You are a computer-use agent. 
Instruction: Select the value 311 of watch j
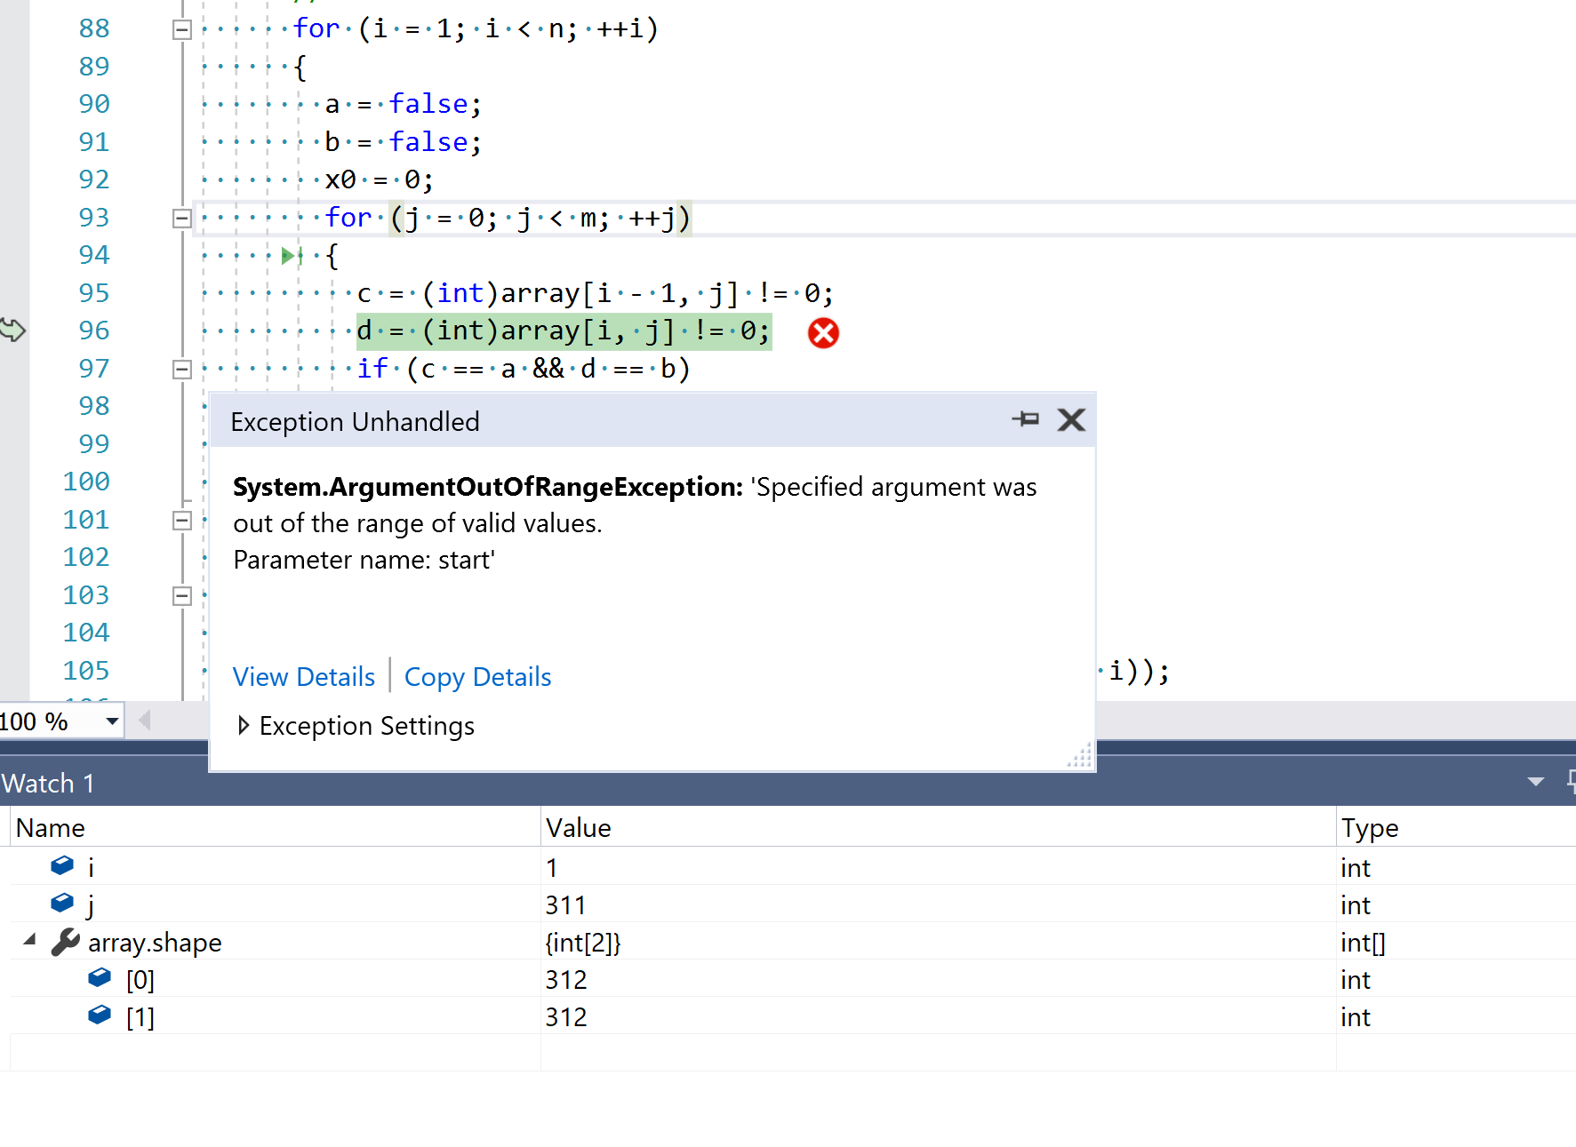click(x=565, y=905)
